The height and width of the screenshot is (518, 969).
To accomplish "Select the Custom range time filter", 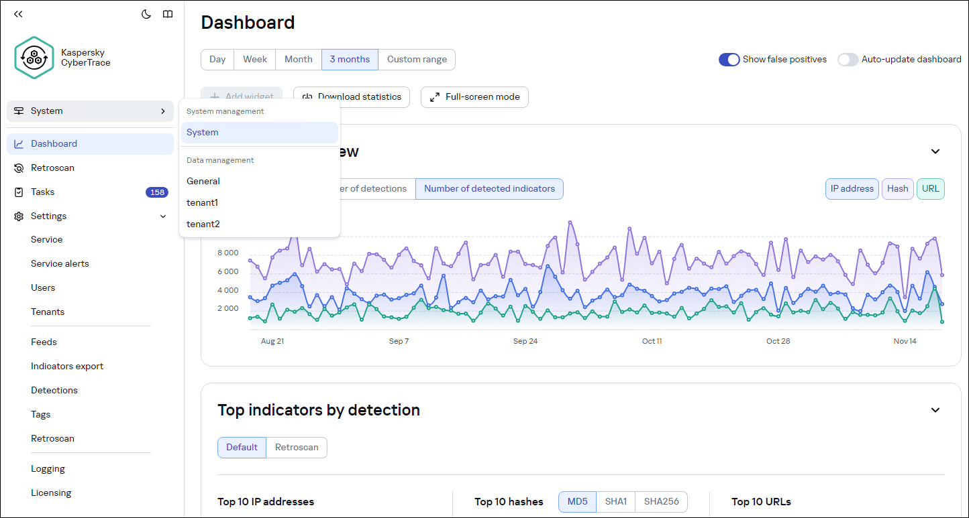I will pos(416,59).
